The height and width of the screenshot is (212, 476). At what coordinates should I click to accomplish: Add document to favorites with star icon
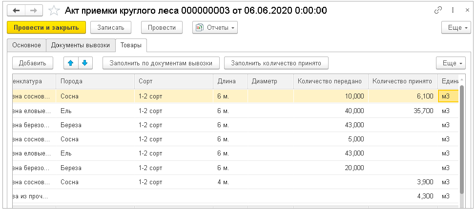pyautogui.click(x=55, y=10)
